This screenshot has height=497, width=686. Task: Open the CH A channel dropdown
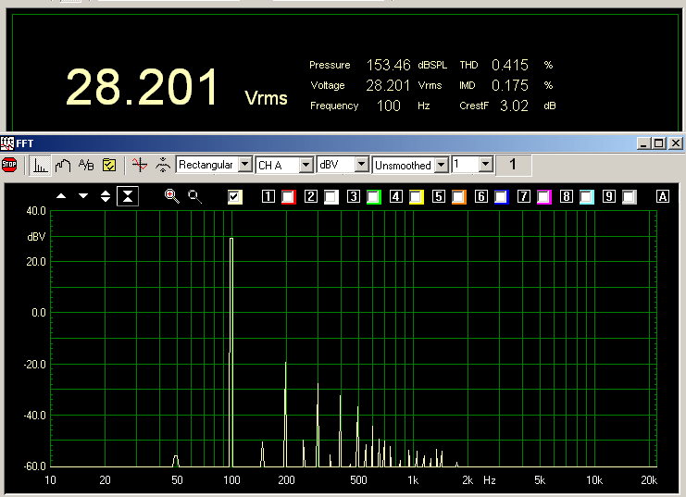[x=306, y=165]
